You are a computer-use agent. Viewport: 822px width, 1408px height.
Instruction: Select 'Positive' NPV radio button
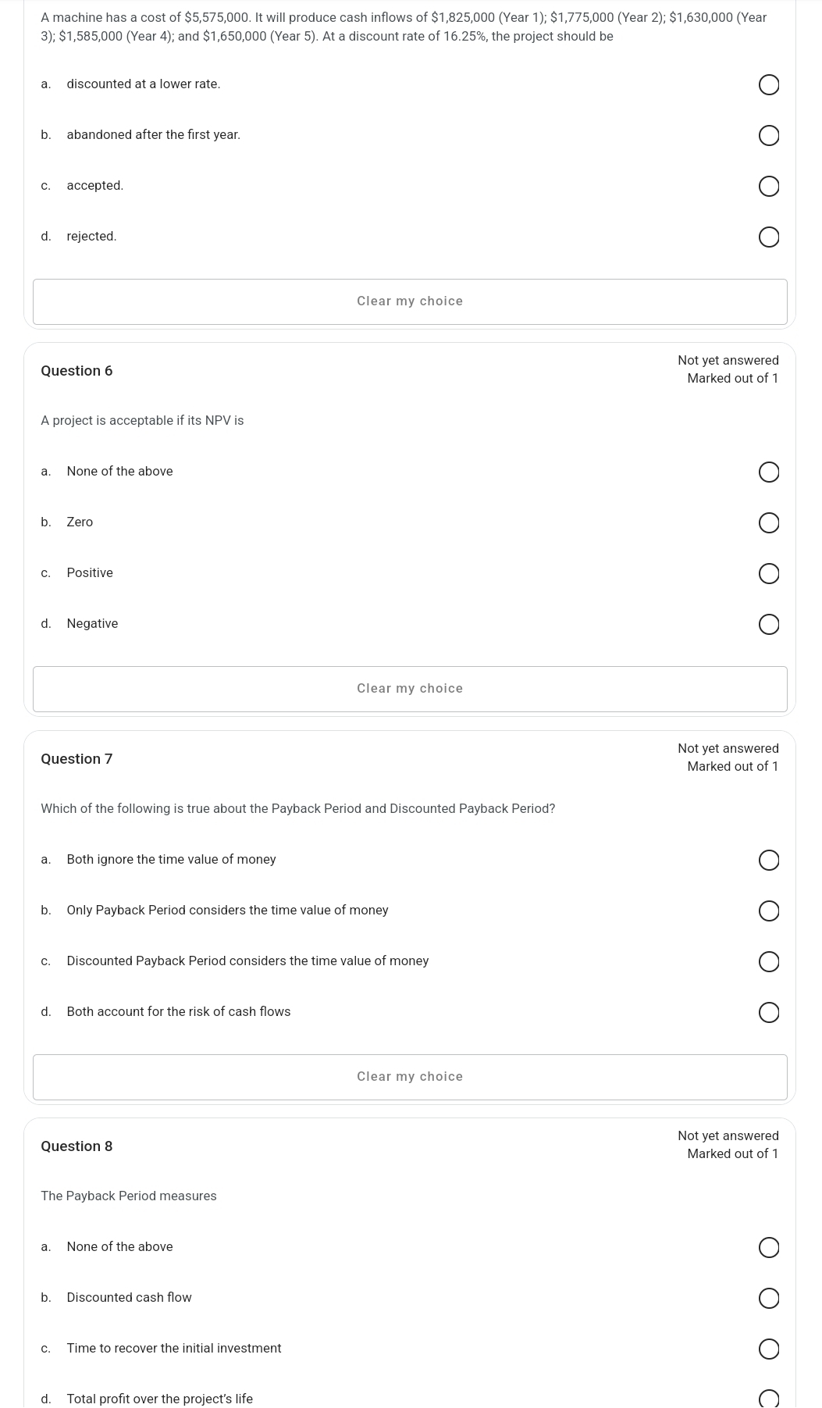coord(768,574)
